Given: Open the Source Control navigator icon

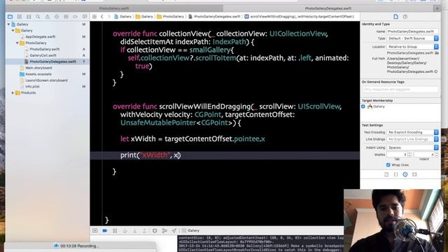Looking at the screenshot, I should coord(20,17).
